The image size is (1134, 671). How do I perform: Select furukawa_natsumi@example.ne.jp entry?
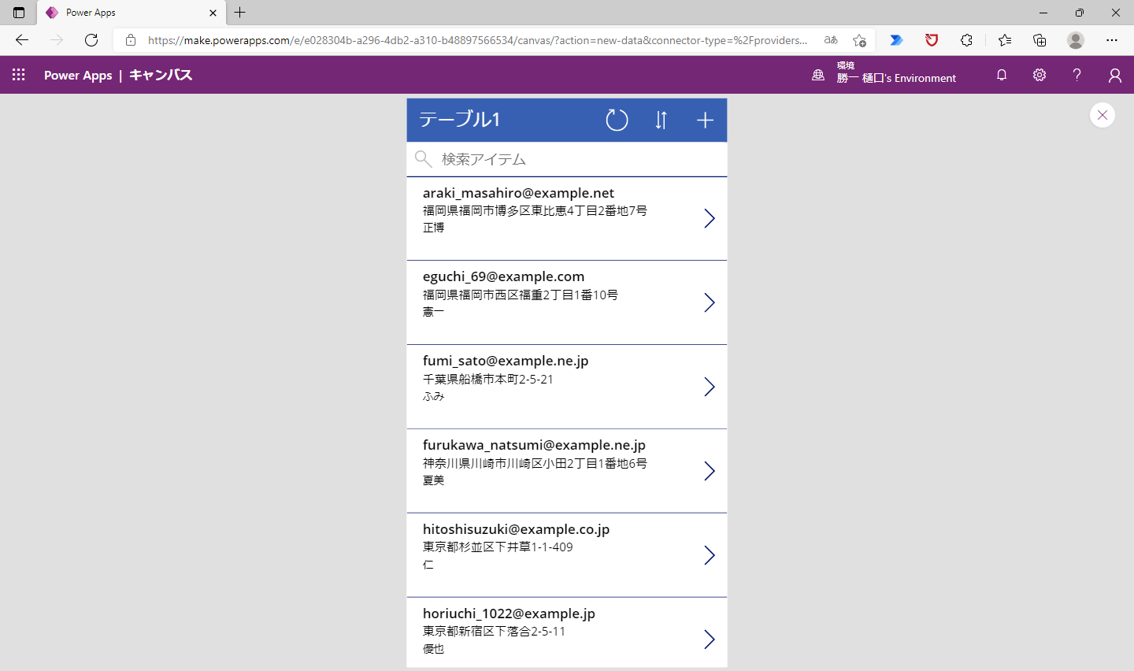click(x=534, y=445)
